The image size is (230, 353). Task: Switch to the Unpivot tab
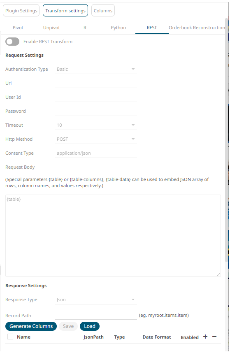point(51,28)
